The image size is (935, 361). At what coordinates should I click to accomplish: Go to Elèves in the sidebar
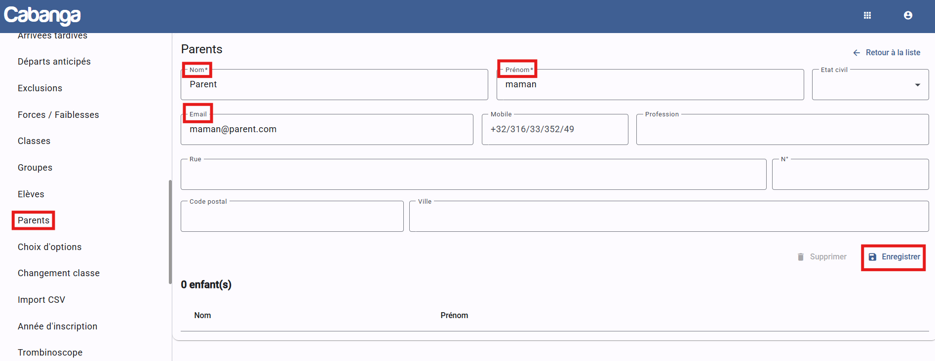pyautogui.click(x=31, y=194)
